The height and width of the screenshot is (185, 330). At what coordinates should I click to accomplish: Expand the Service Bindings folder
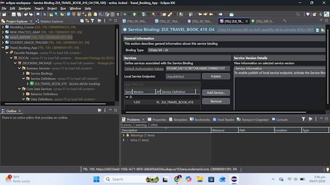pos(24,74)
